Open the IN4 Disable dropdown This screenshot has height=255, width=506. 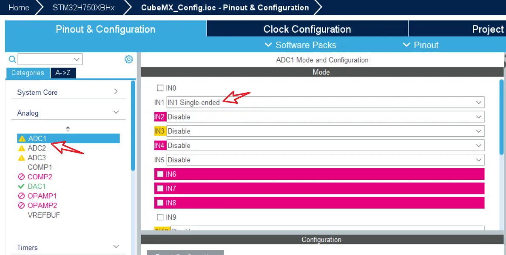[325, 145]
